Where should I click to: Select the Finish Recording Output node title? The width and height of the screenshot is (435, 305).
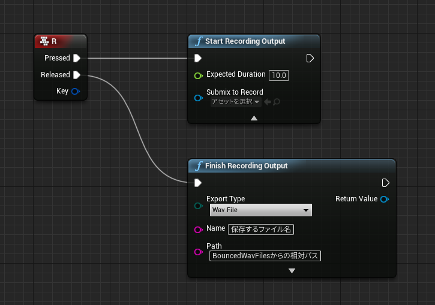tap(247, 166)
